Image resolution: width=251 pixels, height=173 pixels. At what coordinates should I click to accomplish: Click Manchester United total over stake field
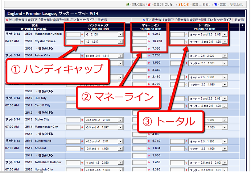pyautogui.click(x=177, y=34)
